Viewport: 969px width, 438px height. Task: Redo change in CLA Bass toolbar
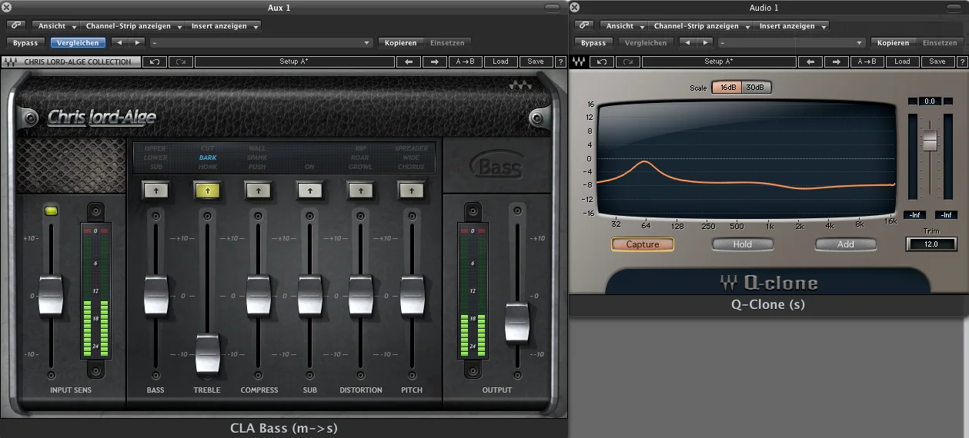pos(180,61)
